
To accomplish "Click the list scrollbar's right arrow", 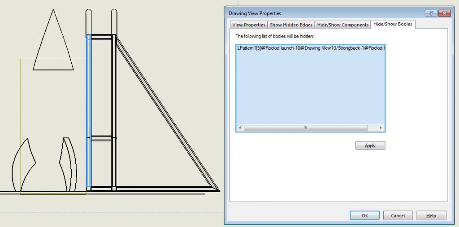I will [x=381, y=128].
